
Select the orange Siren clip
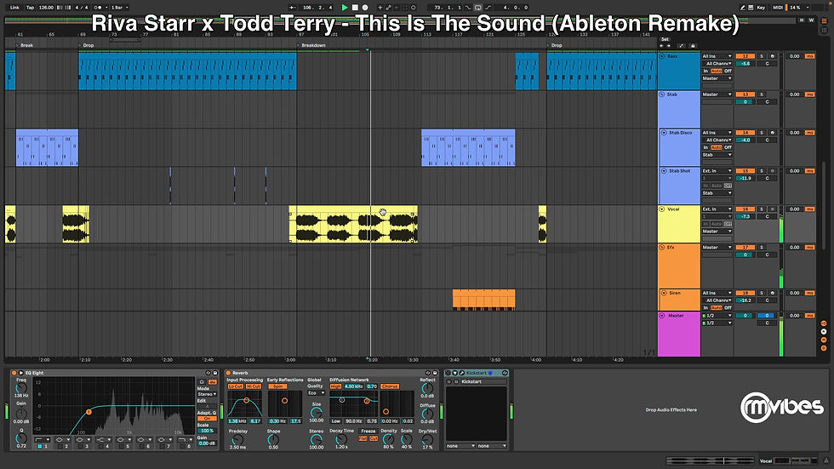pos(484,300)
